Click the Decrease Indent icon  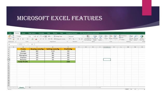tap(49, 39)
